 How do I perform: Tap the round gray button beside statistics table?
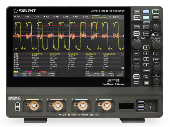(x=123, y=68)
